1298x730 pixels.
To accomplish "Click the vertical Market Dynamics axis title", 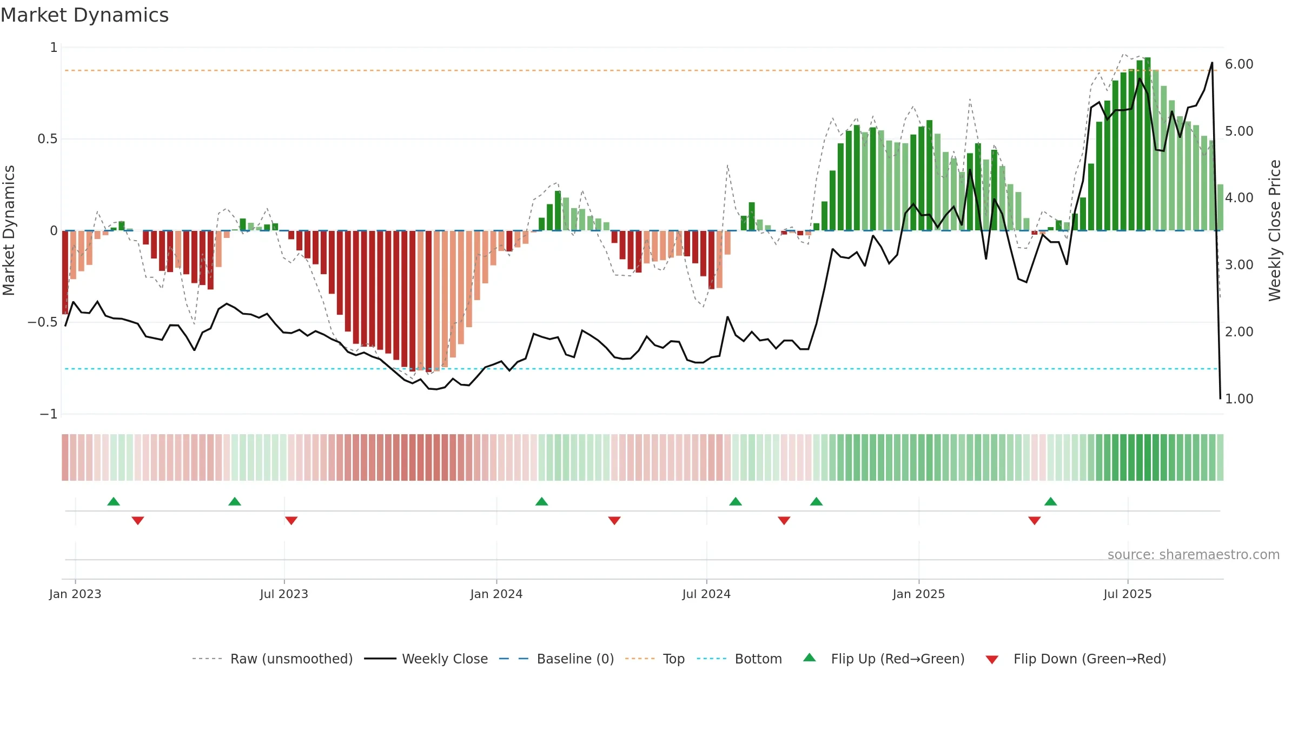I will point(9,230).
